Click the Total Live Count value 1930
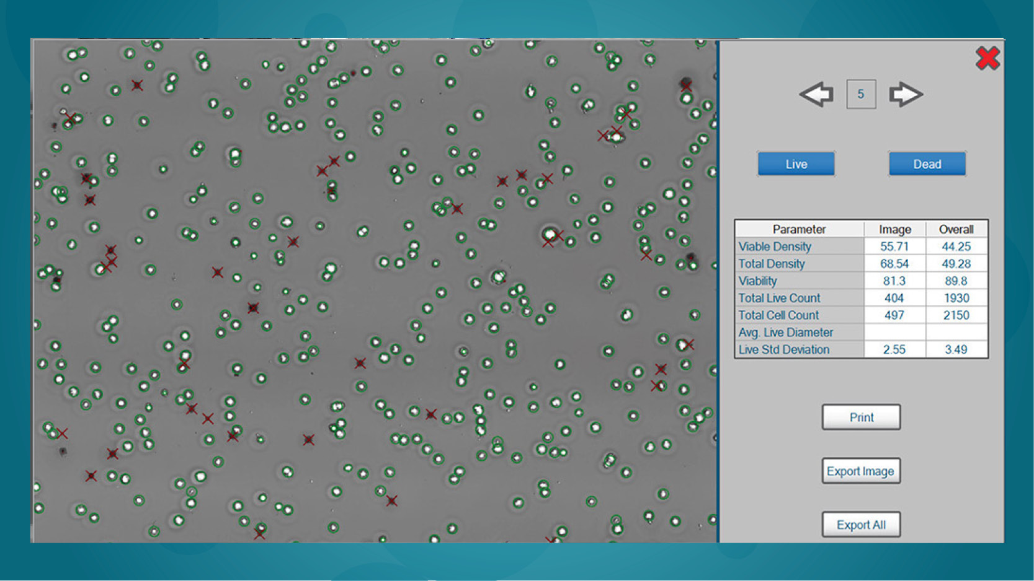Screen dimensions: 1034x581 (956, 298)
